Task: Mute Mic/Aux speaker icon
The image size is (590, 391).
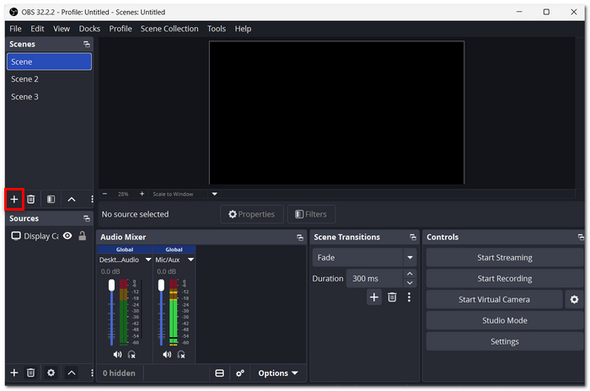Action: 167,355
